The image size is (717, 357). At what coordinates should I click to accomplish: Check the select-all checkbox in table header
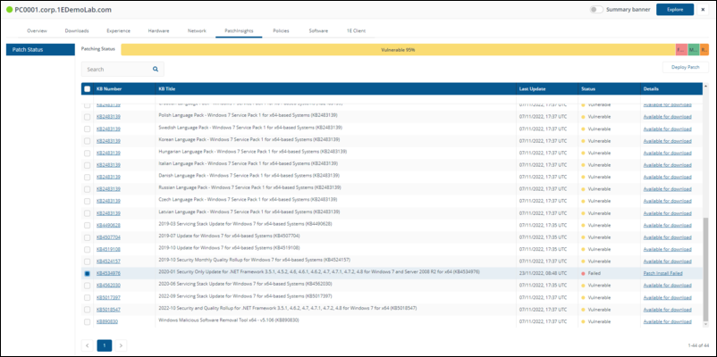pos(87,89)
